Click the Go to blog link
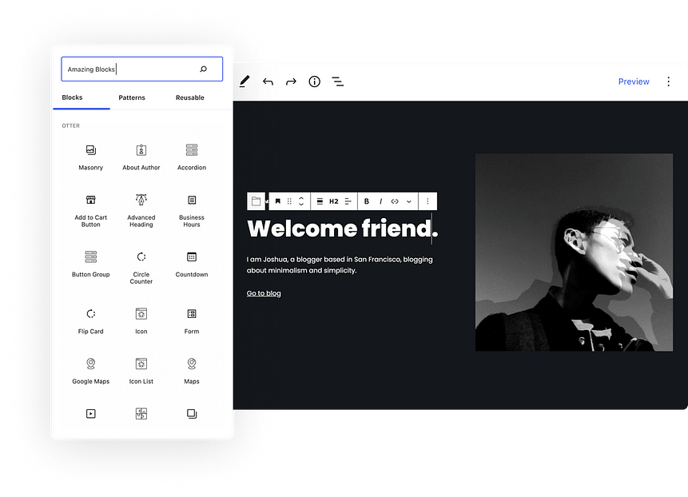This screenshot has height=497, width=688. 264,292
